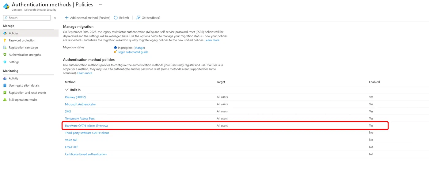Open Password protection page
The image size is (429, 175).
[x=22, y=40]
